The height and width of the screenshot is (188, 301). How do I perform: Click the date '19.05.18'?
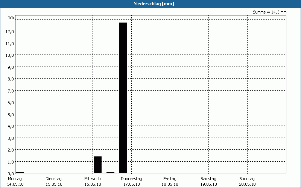(209, 184)
